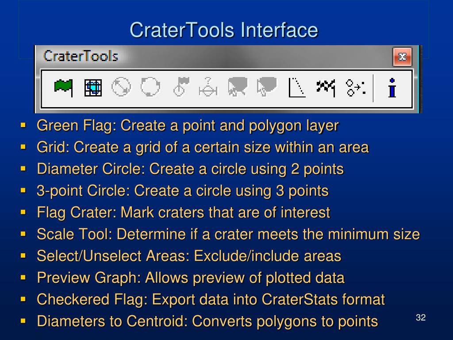This screenshot has width=453, height=340.
Task: Click the Unselect Areas cursor icon
Action: click(267, 86)
